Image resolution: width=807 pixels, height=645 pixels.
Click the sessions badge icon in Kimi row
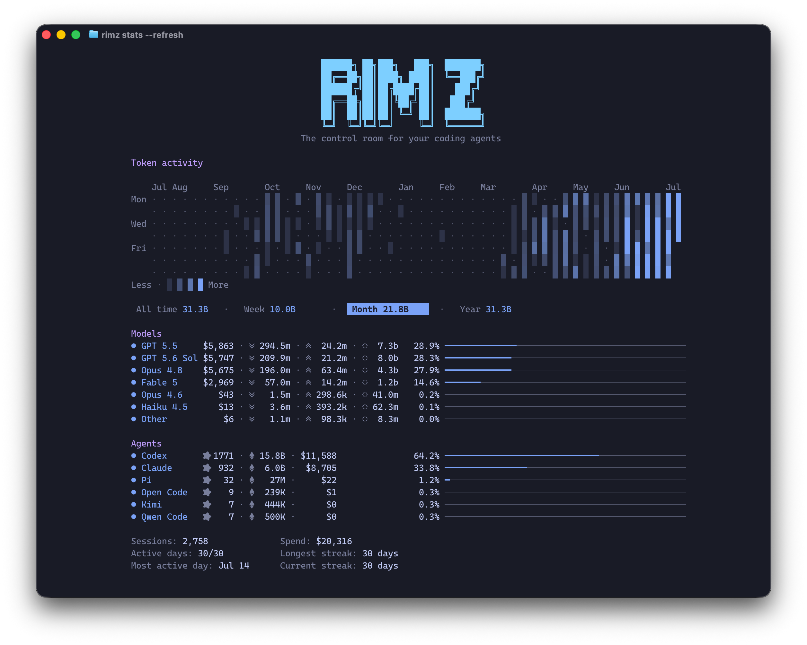point(207,505)
